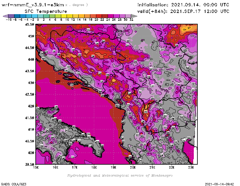Select the 'GrADS: COLA/IGES' credit text

pos(13,184)
